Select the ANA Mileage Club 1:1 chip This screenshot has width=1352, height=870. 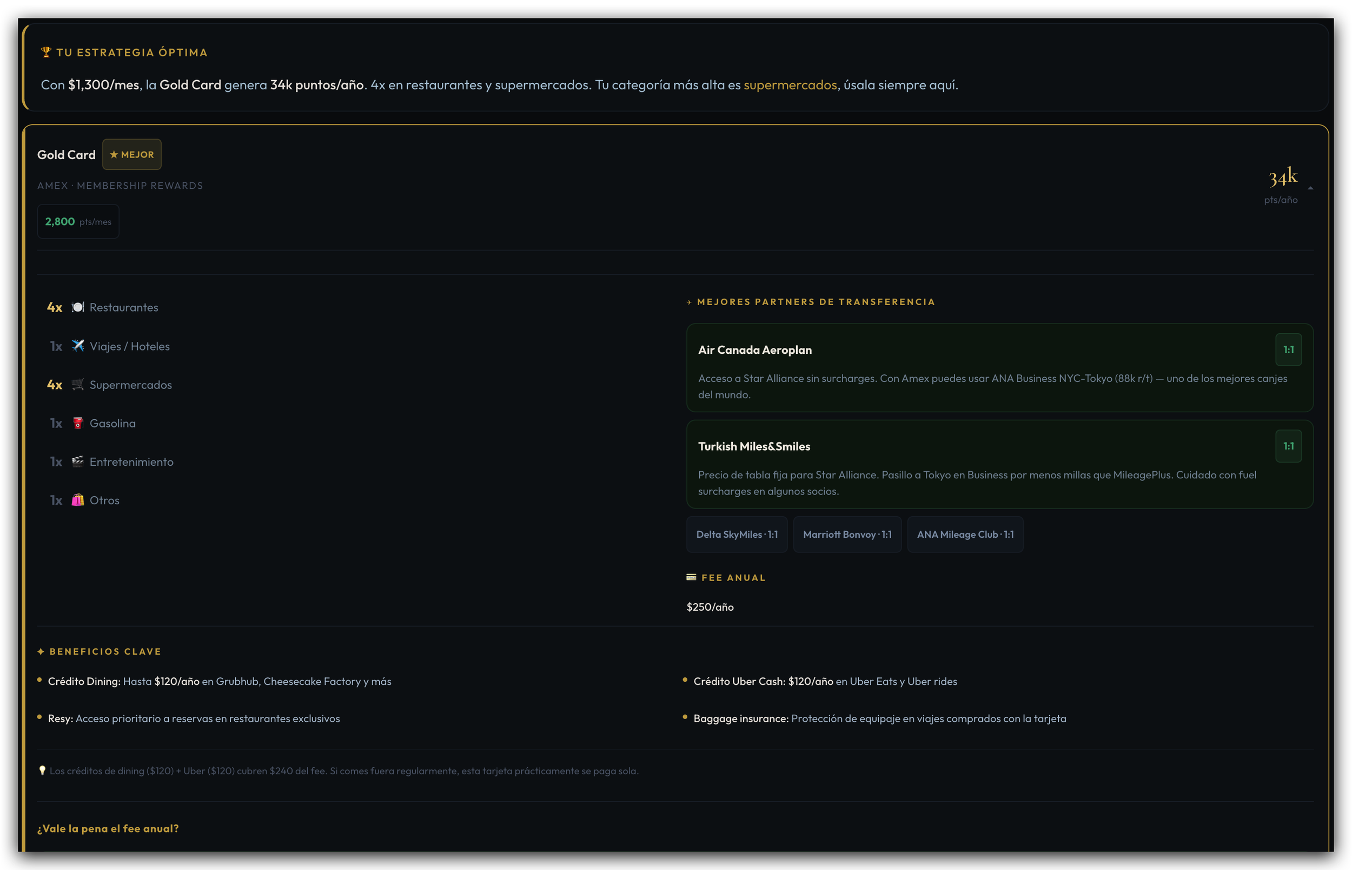pos(965,535)
